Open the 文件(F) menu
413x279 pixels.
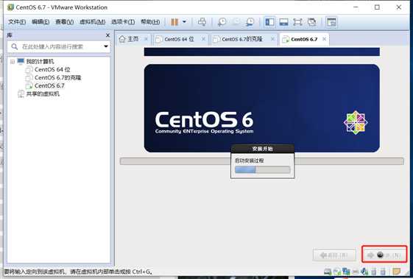coord(17,22)
